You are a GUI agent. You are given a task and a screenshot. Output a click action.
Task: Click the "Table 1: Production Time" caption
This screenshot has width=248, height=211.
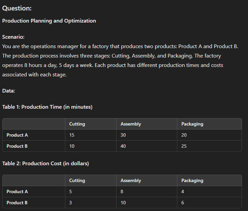point(47,107)
